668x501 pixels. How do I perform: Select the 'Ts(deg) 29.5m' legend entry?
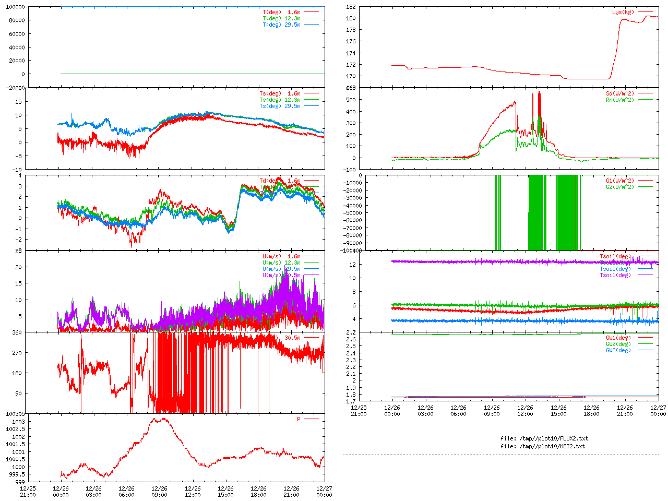point(280,106)
